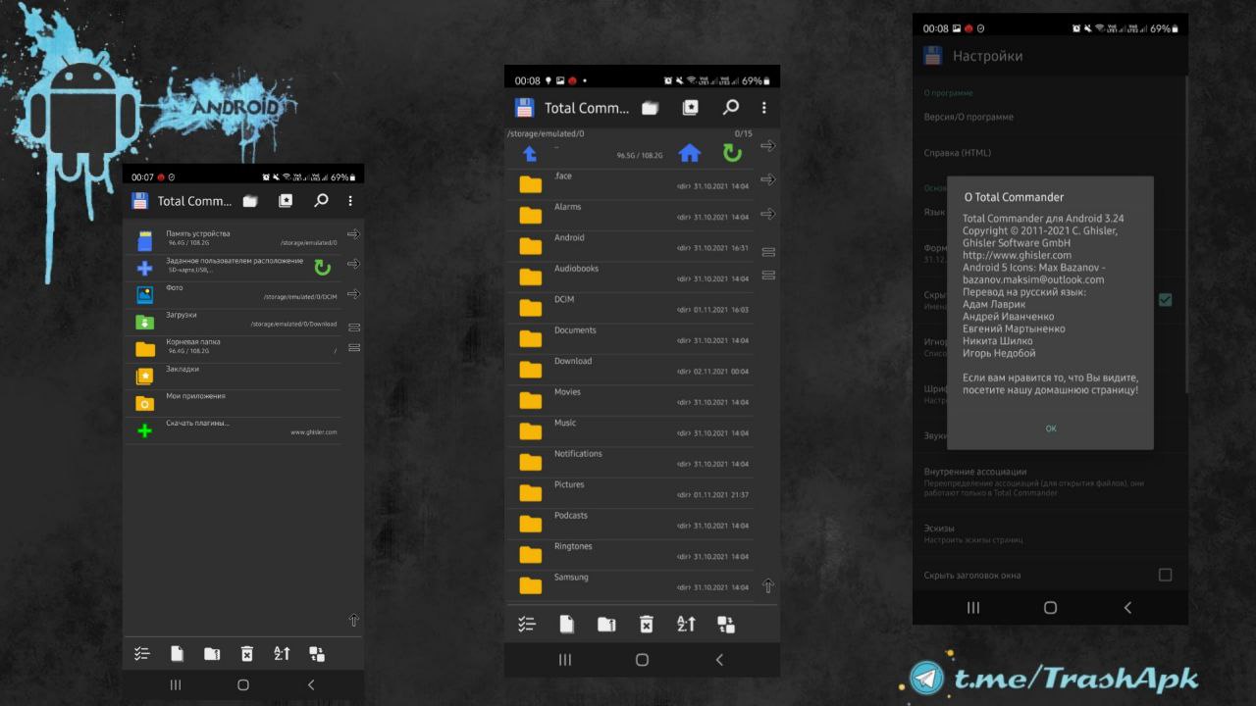Tap the blue home icon in the file list
Image resolution: width=1256 pixels, height=706 pixels.
tap(690, 153)
